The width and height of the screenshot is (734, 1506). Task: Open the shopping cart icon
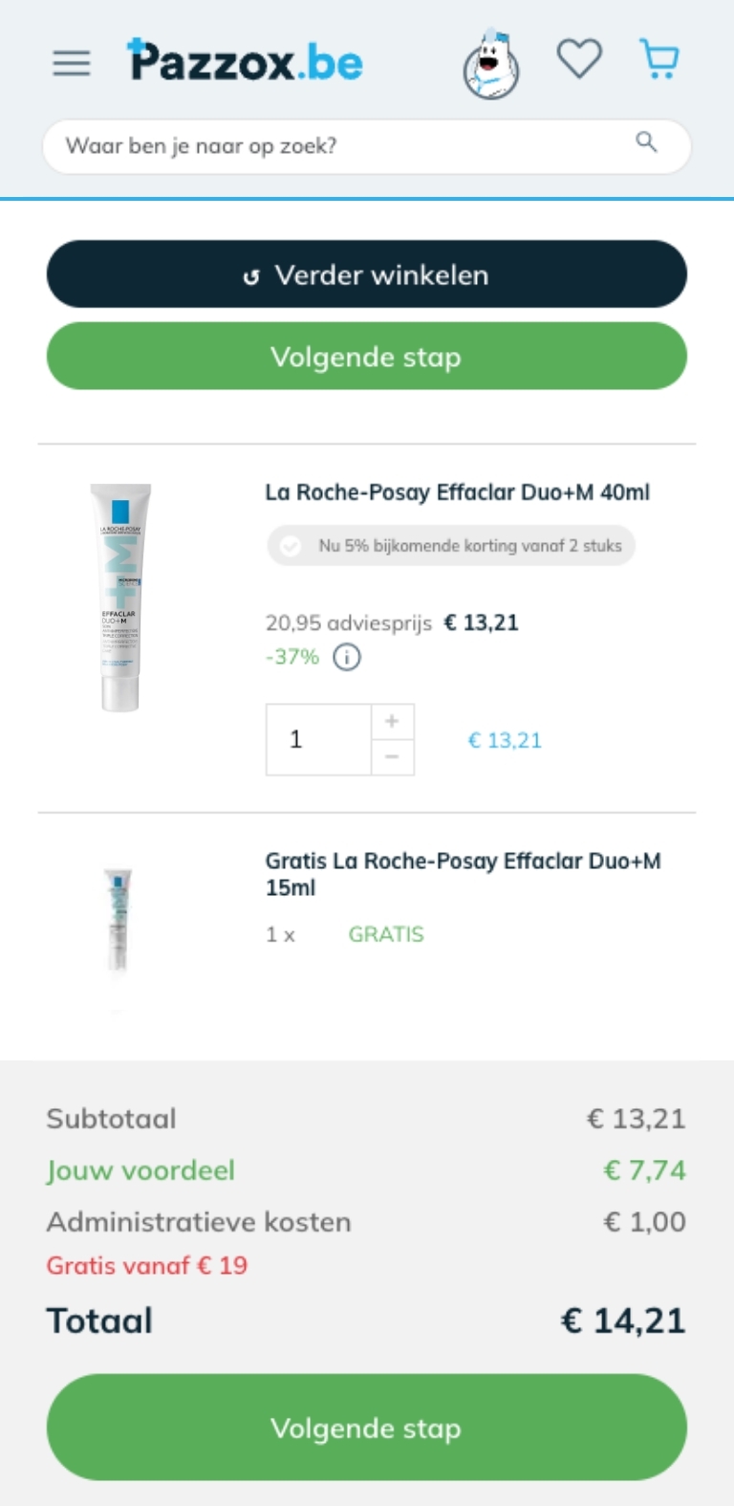pos(658,59)
